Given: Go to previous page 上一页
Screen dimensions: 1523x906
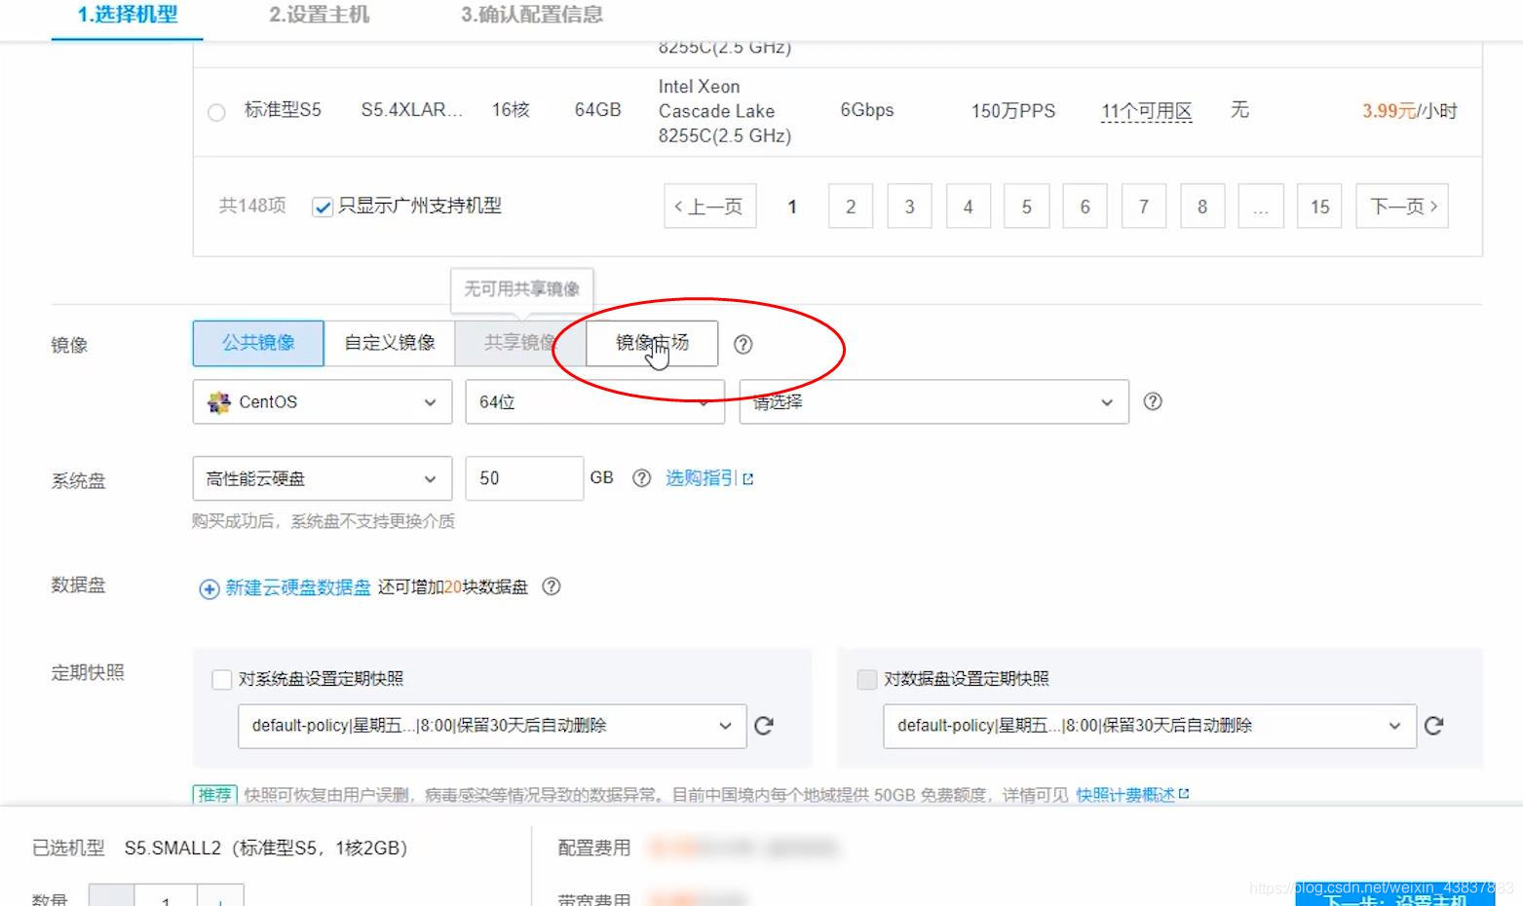Looking at the screenshot, I should click(x=710, y=207).
